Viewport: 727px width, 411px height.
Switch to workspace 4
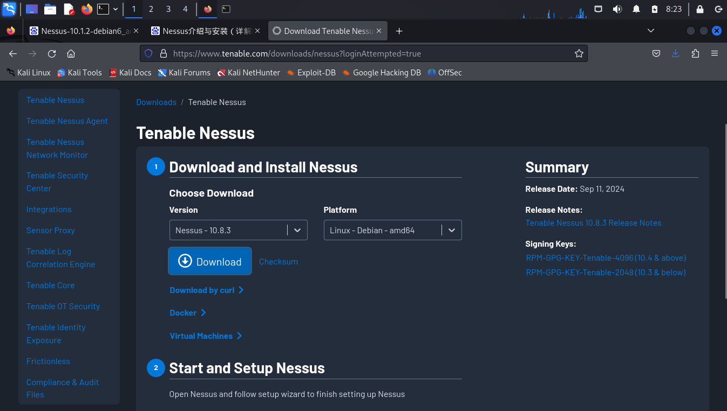(x=185, y=9)
